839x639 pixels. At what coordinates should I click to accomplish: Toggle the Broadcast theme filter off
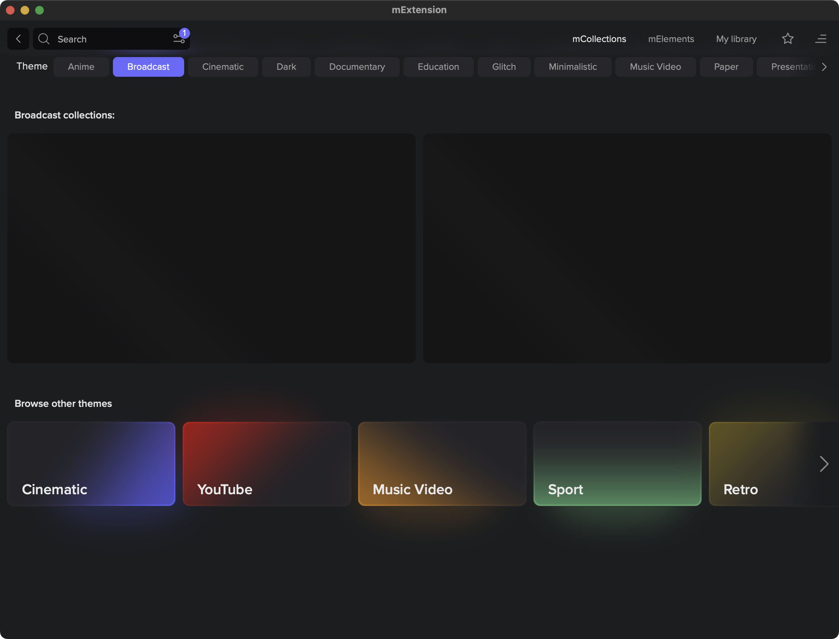click(x=148, y=67)
